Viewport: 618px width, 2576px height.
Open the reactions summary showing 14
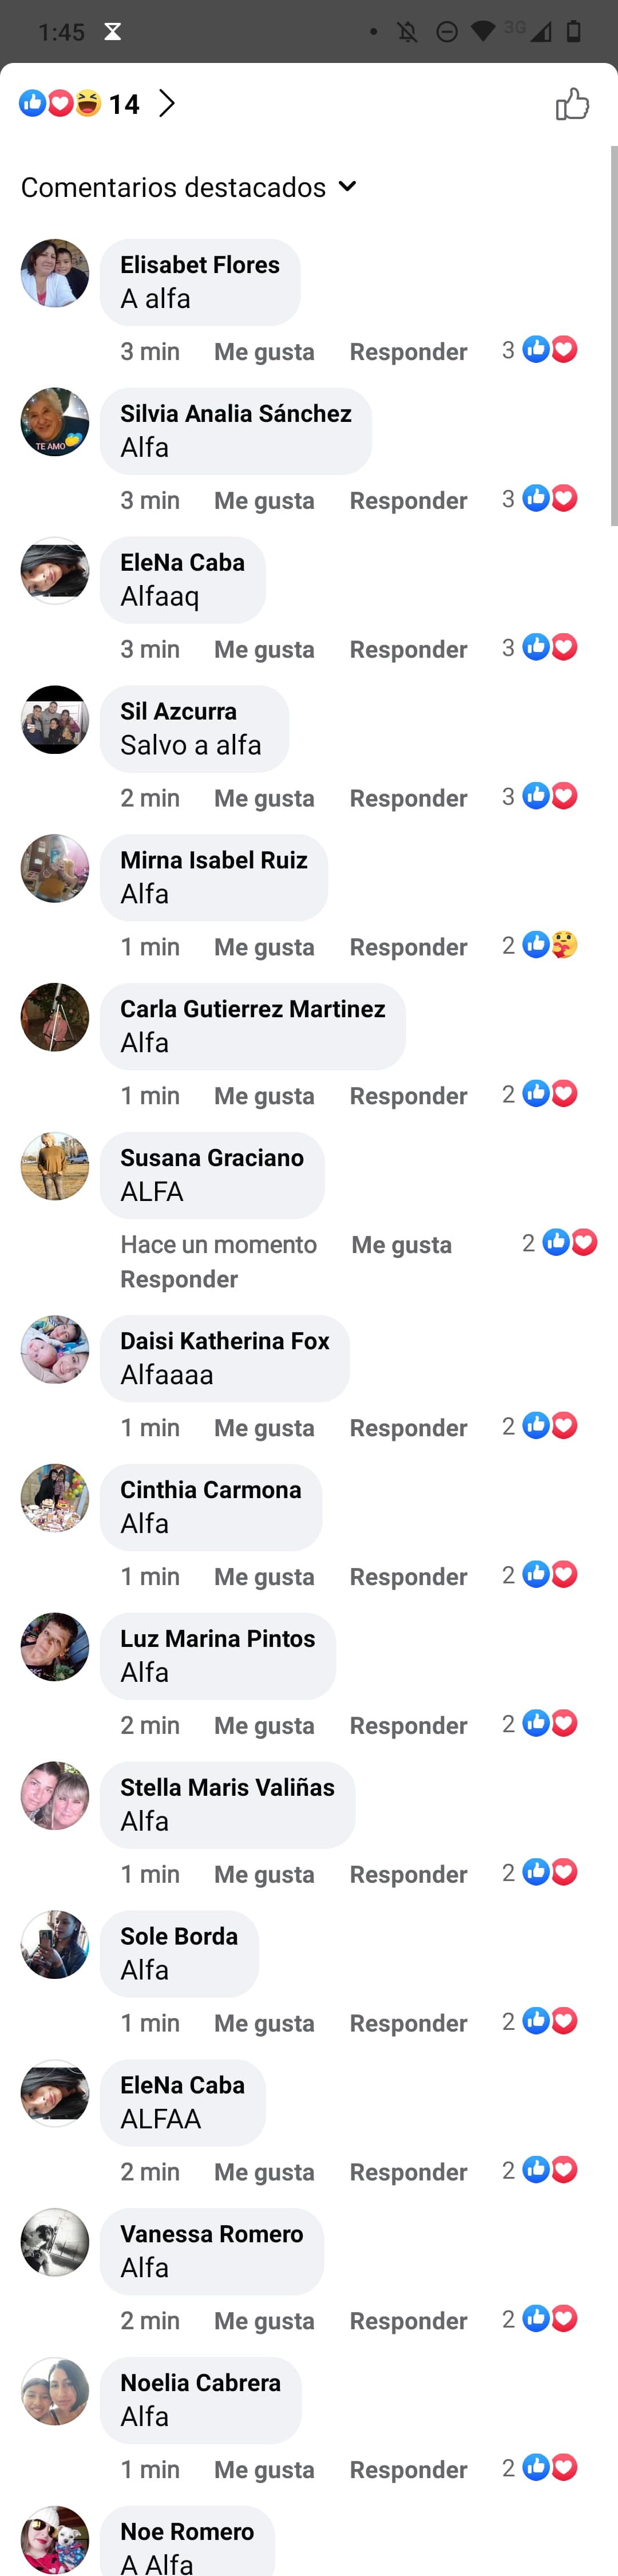pyautogui.click(x=79, y=103)
